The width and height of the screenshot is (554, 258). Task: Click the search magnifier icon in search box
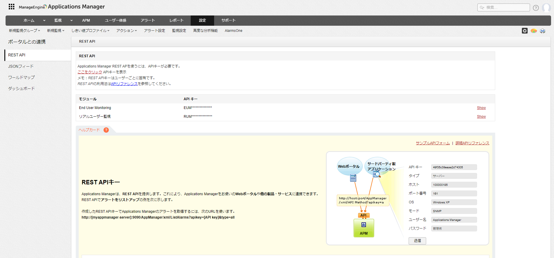pos(482,8)
